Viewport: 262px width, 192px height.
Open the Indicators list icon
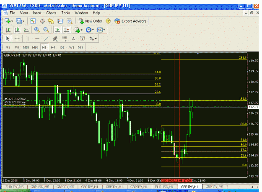point(78,30)
